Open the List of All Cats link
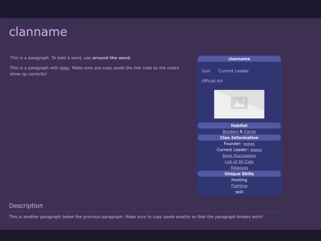 239,162
